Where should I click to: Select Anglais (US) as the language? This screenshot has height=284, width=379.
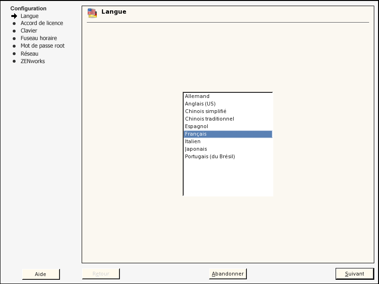[200, 104]
